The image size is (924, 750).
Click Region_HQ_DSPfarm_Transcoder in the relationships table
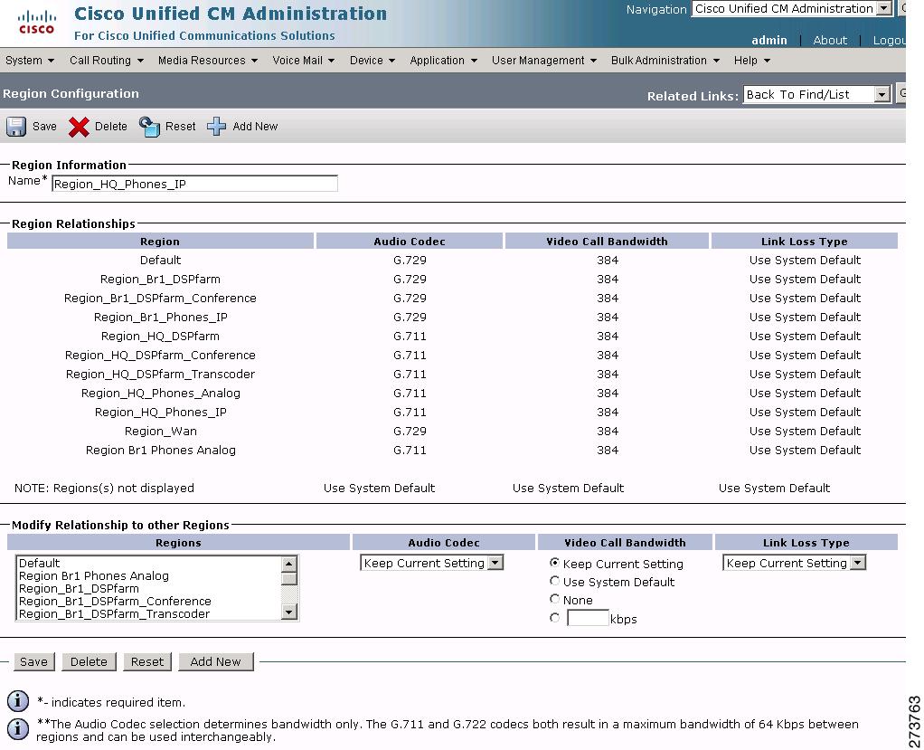tap(160, 374)
